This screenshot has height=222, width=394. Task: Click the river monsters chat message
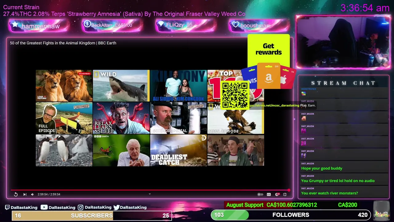(329, 193)
